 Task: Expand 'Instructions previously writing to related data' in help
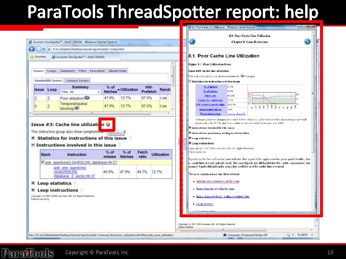coord(190,133)
